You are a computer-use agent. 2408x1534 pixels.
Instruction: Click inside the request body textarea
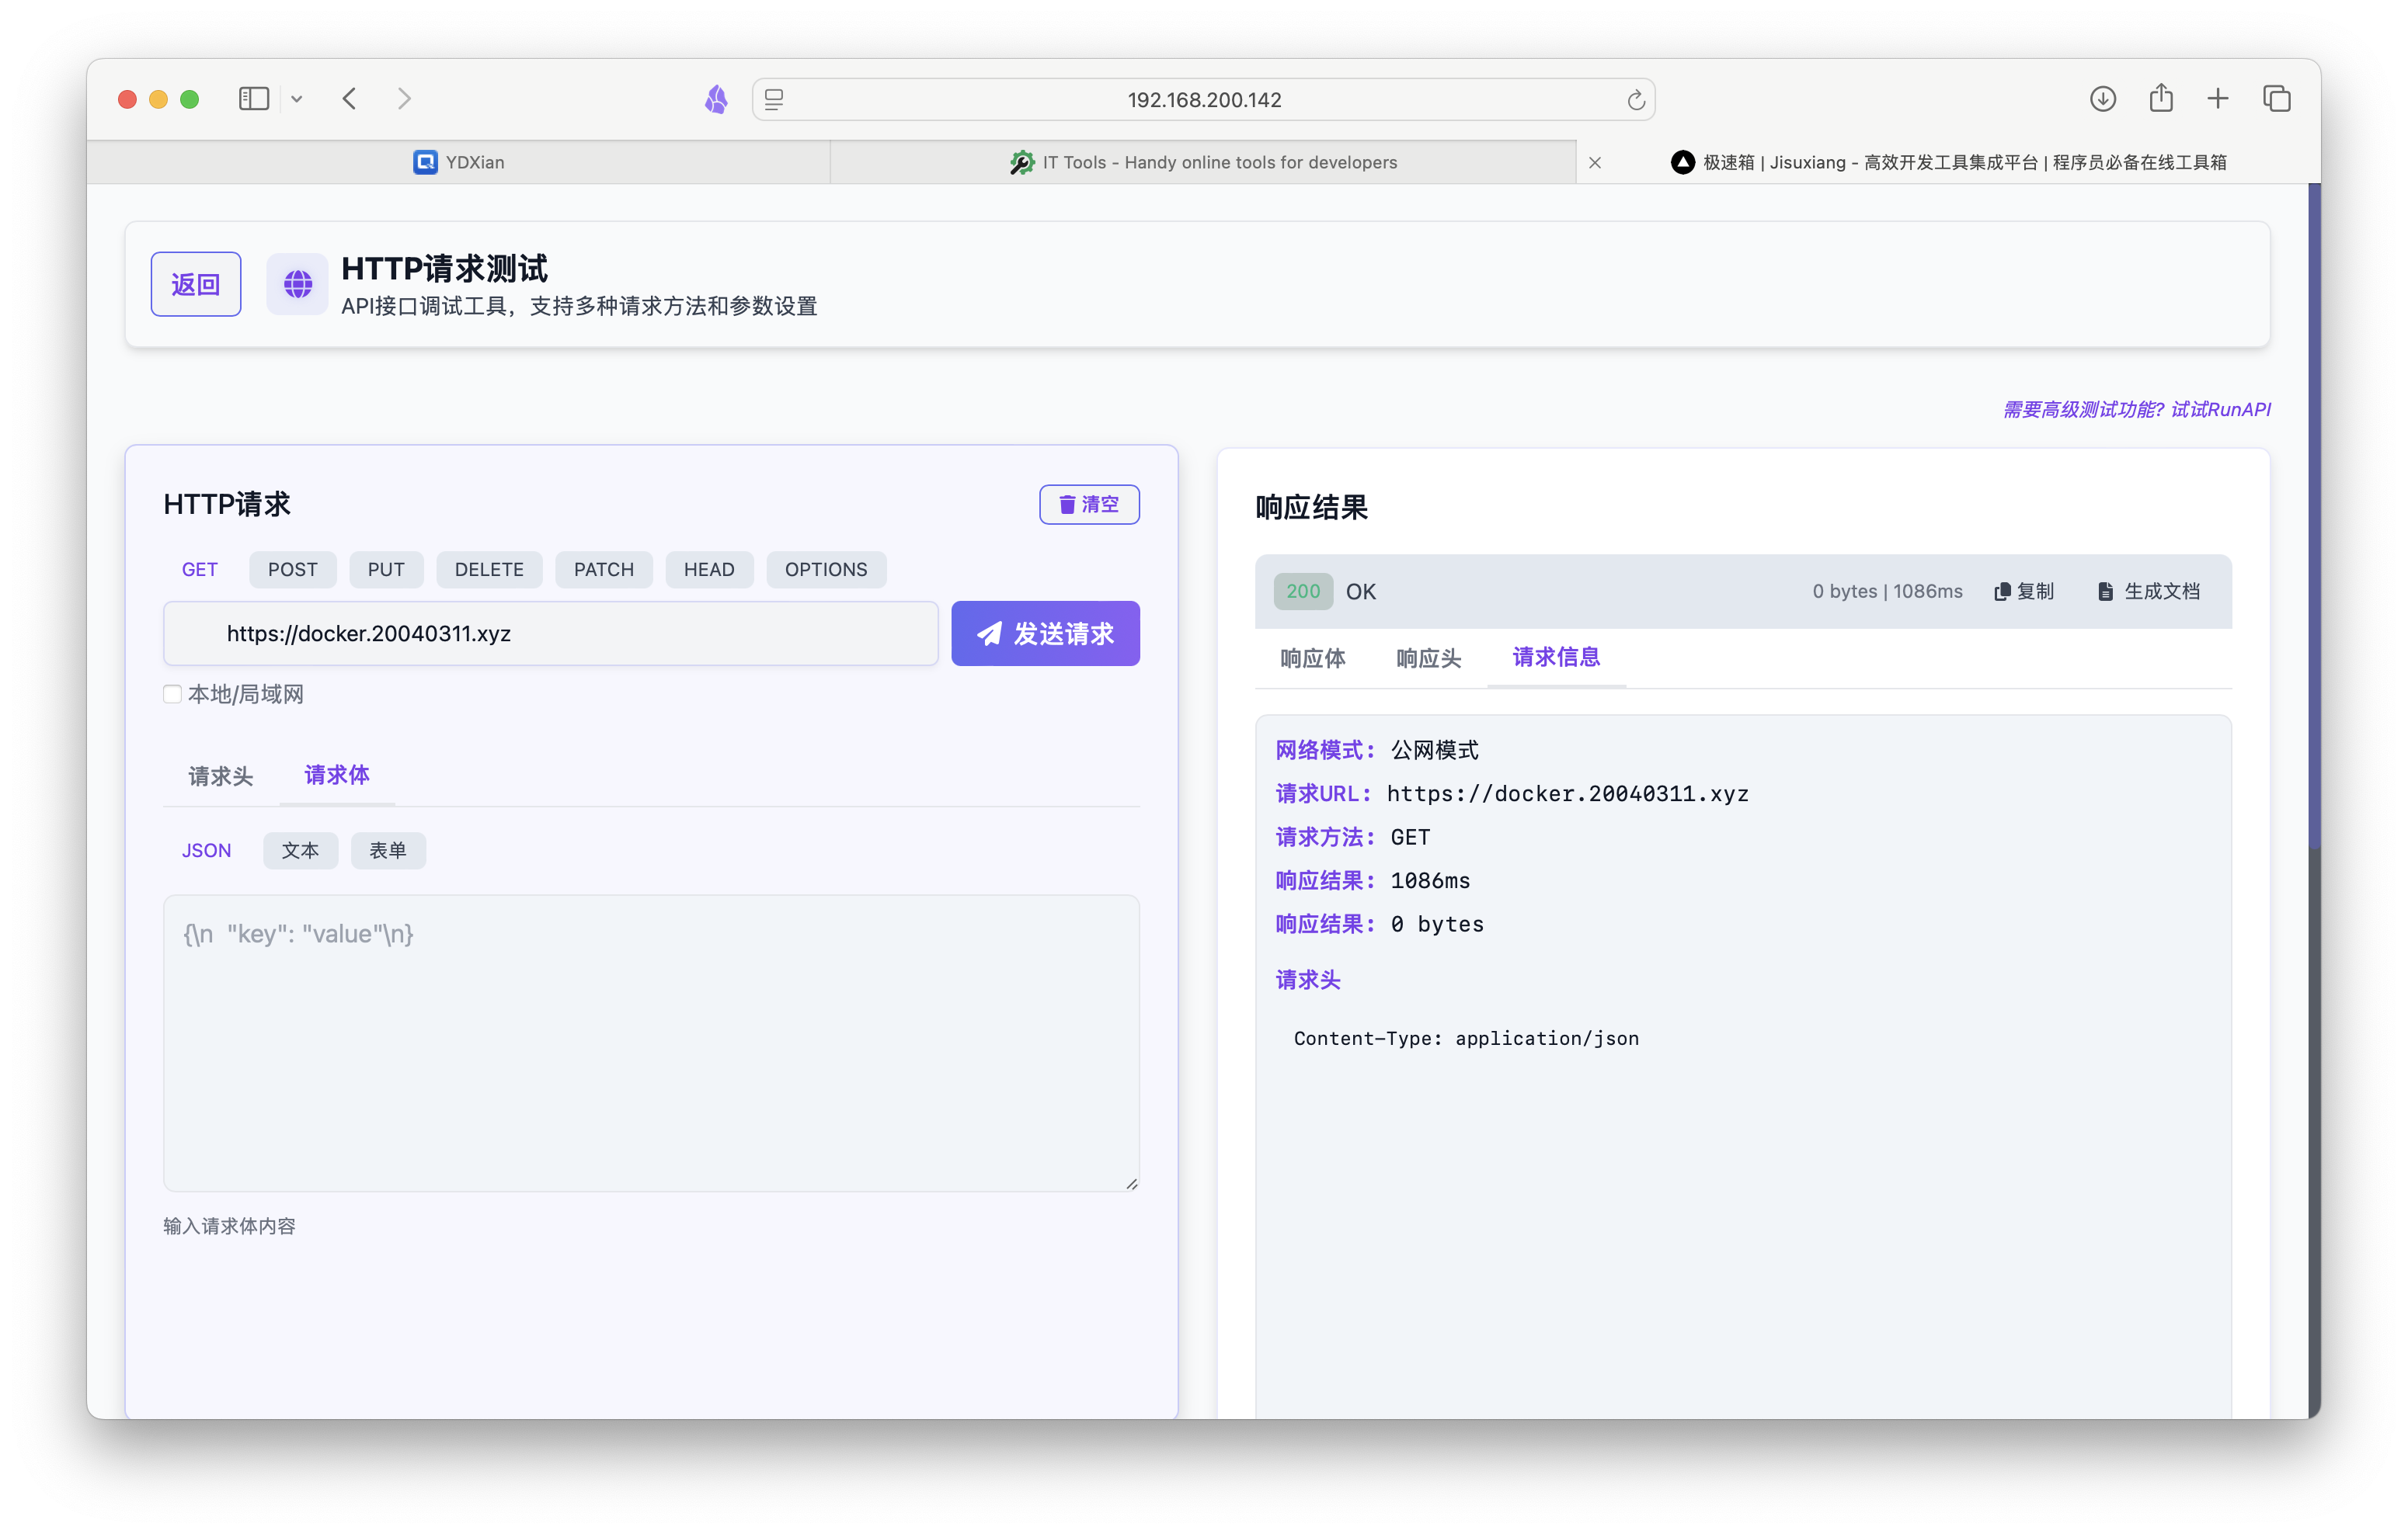pos(651,1043)
